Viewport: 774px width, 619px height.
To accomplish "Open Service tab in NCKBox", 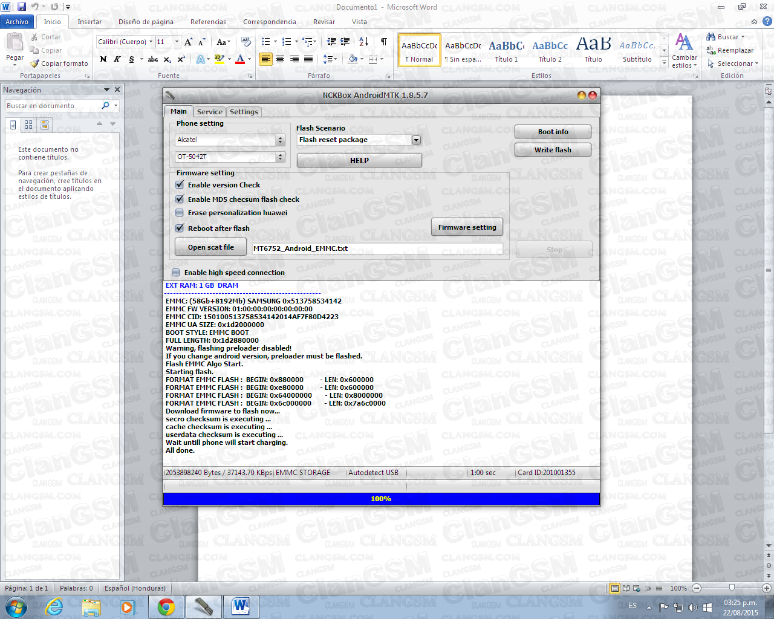I will (x=209, y=112).
